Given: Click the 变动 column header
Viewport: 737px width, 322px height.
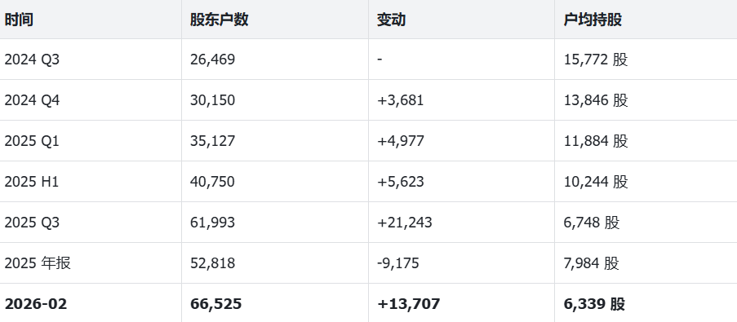Looking at the screenshot, I should [391, 20].
